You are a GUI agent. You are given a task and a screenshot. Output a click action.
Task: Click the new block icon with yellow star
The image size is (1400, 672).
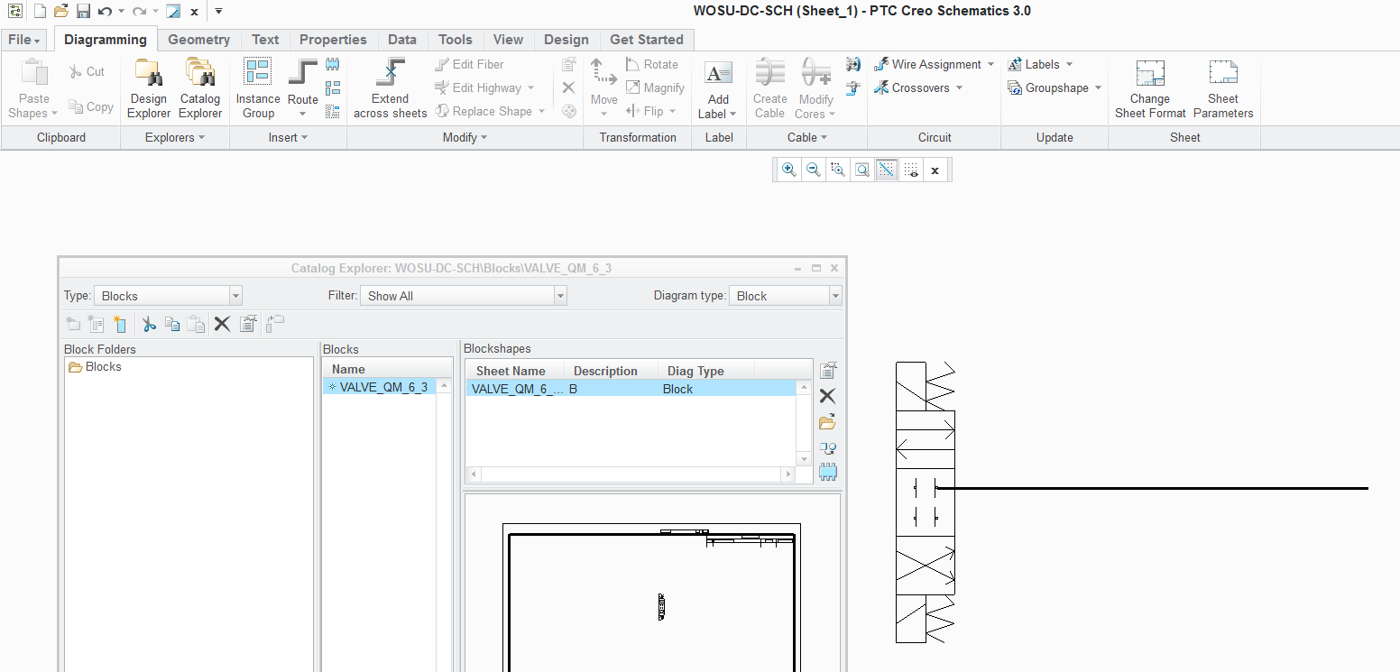click(120, 325)
